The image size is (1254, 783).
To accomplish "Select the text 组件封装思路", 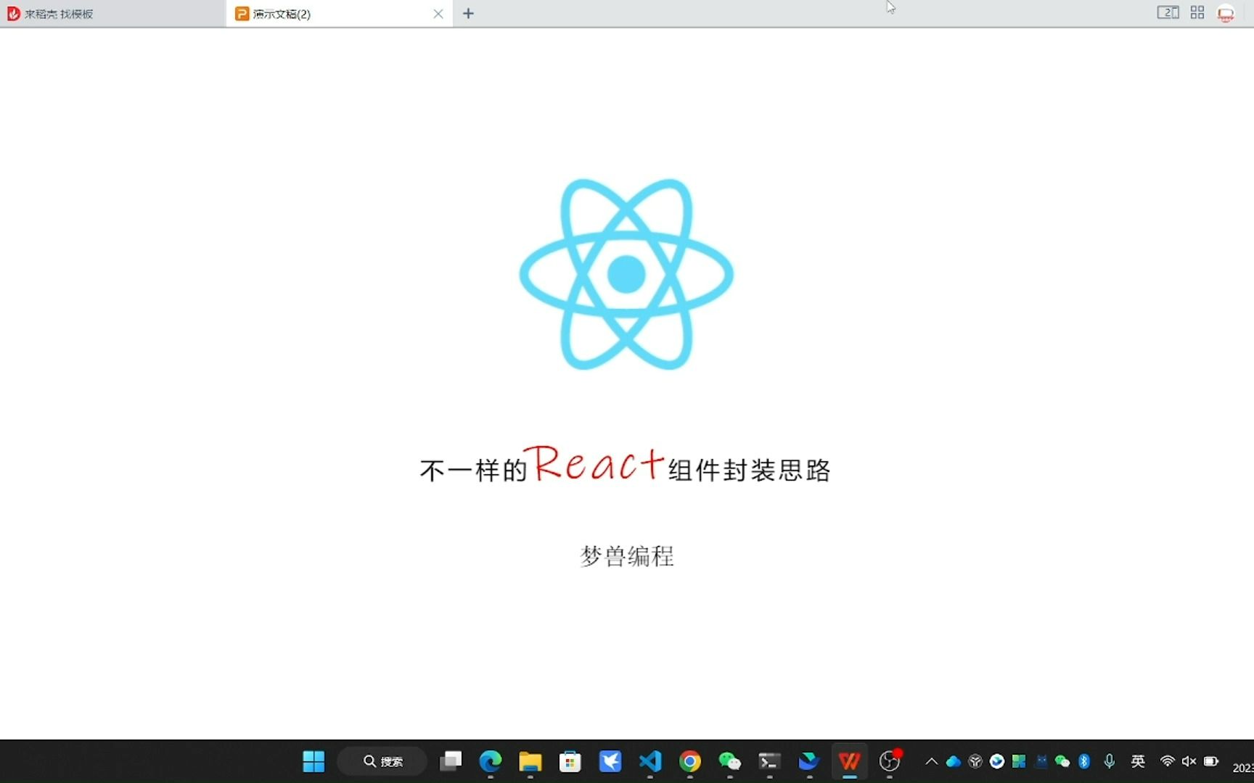I will pyautogui.click(x=750, y=471).
